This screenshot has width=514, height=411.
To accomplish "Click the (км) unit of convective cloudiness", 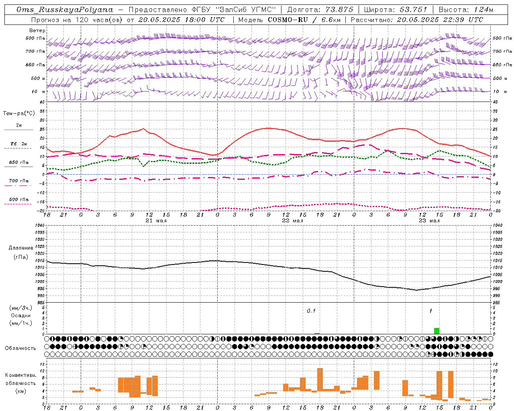I will coord(21,391).
